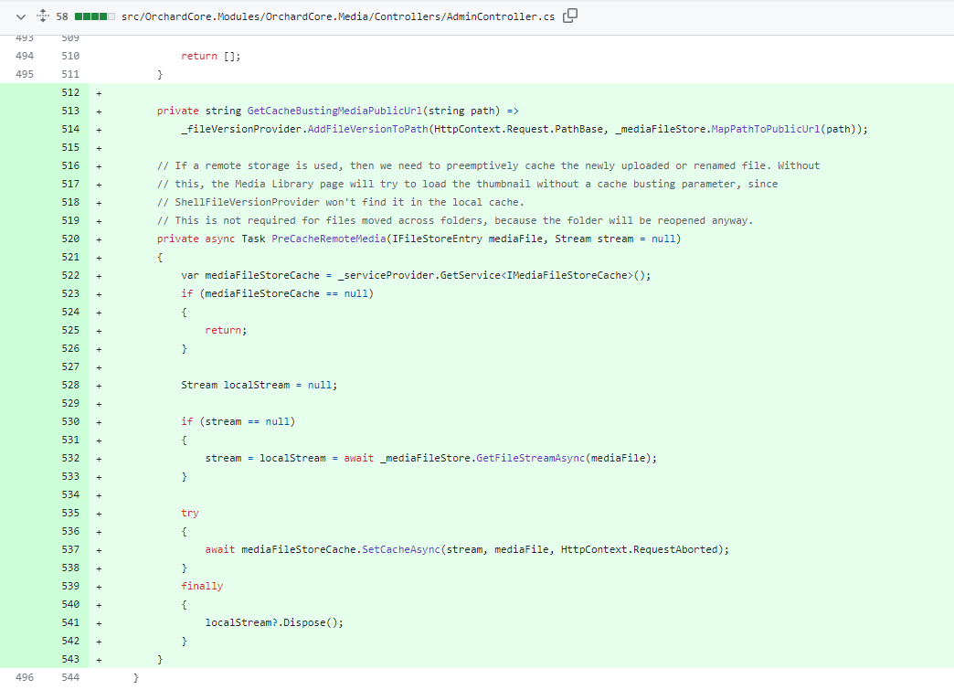Click 'IFileStoreEntry mediaFile' parameter on line 520
This screenshot has width=954, height=690.
[x=467, y=239]
